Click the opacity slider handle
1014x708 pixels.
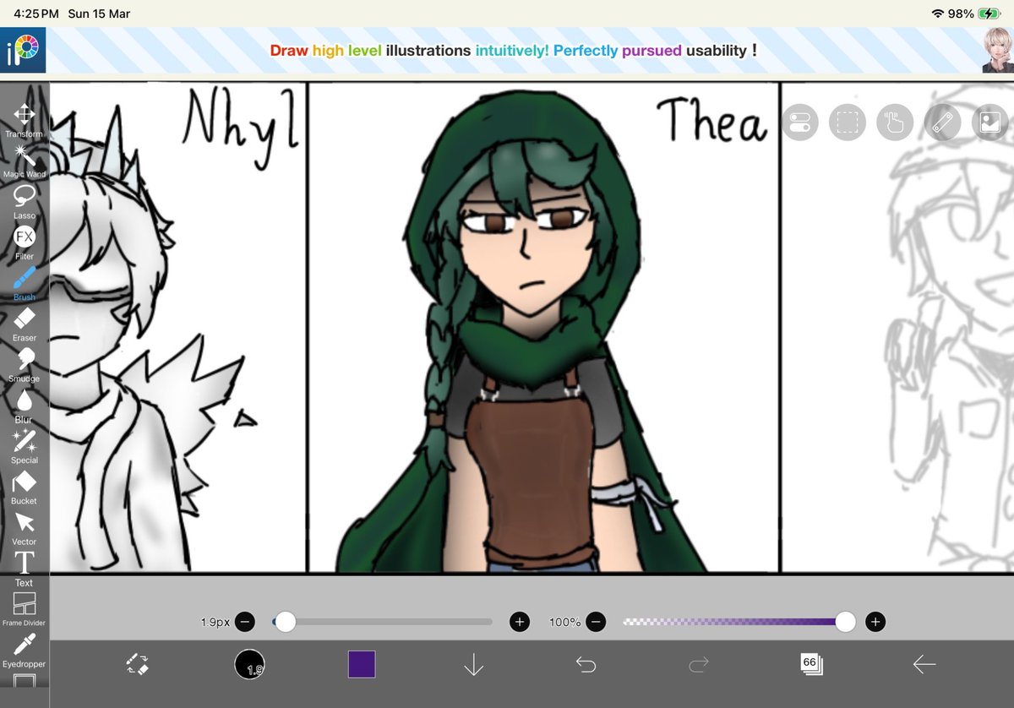point(845,622)
